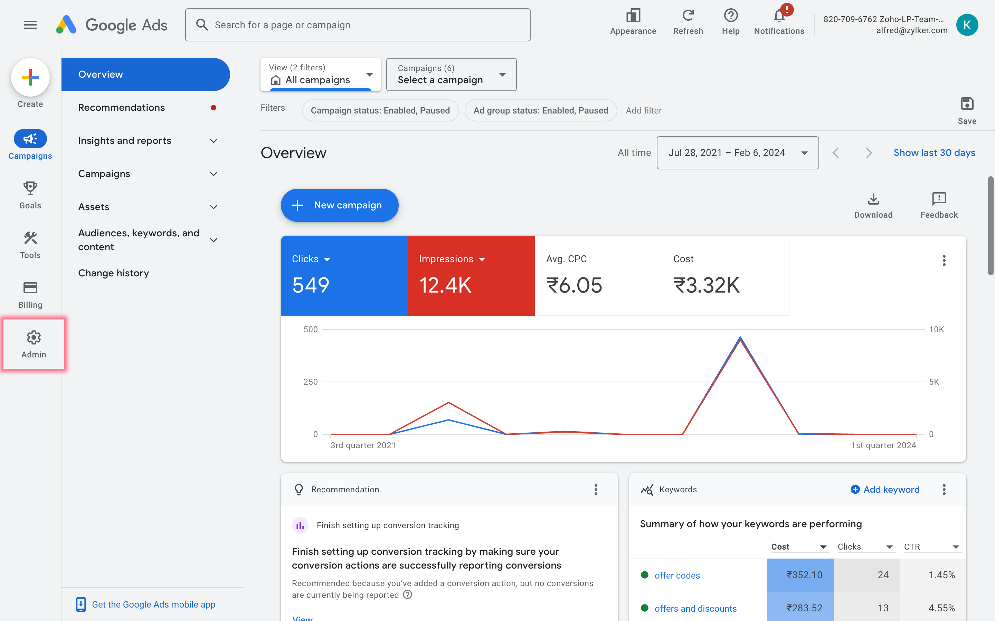Open the Goals trophy icon

coord(30,189)
